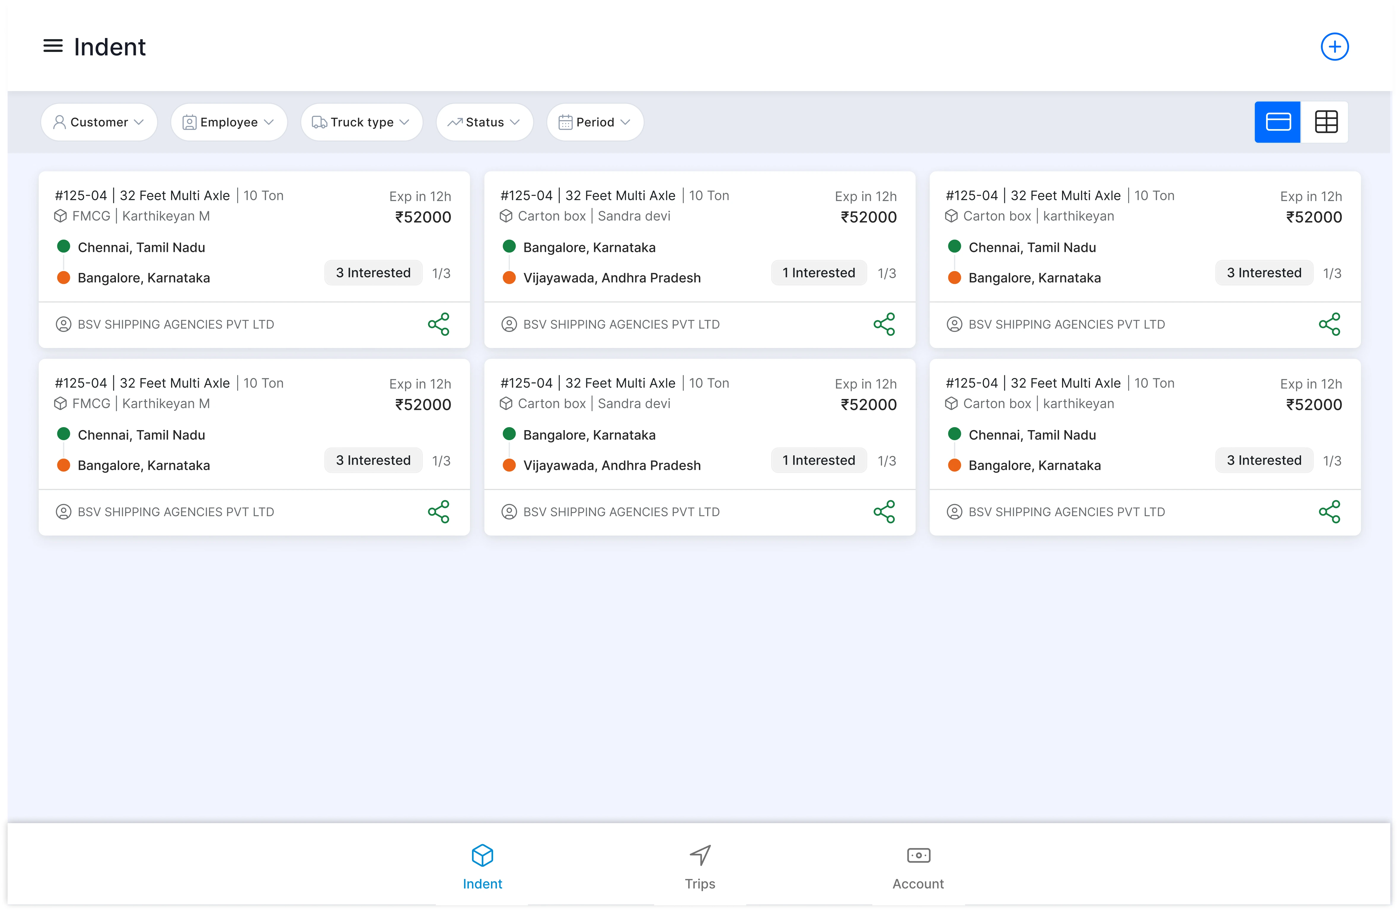Share the top-right karthikeyan carton box indent
The height and width of the screenshot is (911, 1398).
click(1329, 324)
